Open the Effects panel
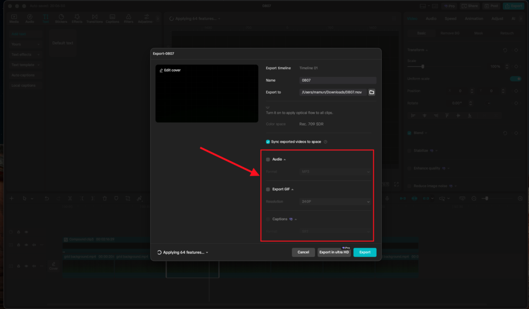Screen dimensions: 529x309 pyautogui.click(x=77, y=19)
